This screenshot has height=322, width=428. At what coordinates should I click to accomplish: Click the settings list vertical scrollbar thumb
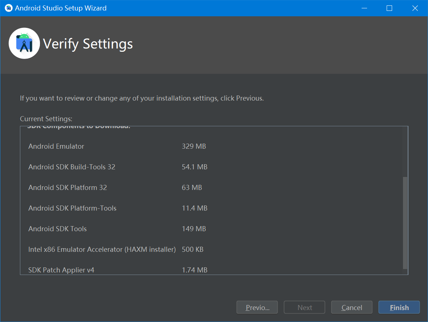pos(405,223)
